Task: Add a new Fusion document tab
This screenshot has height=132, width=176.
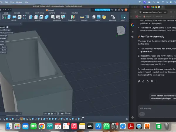Action: [x=93, y=10]
